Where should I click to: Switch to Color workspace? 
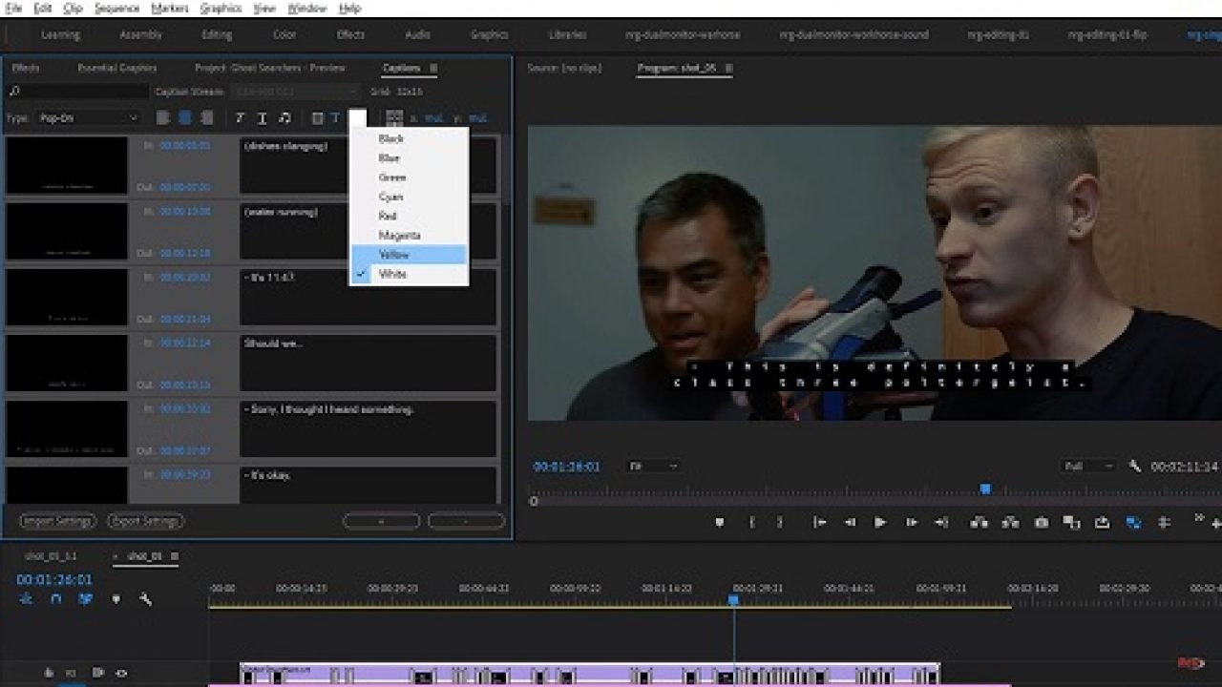click(x=284, y=35)
